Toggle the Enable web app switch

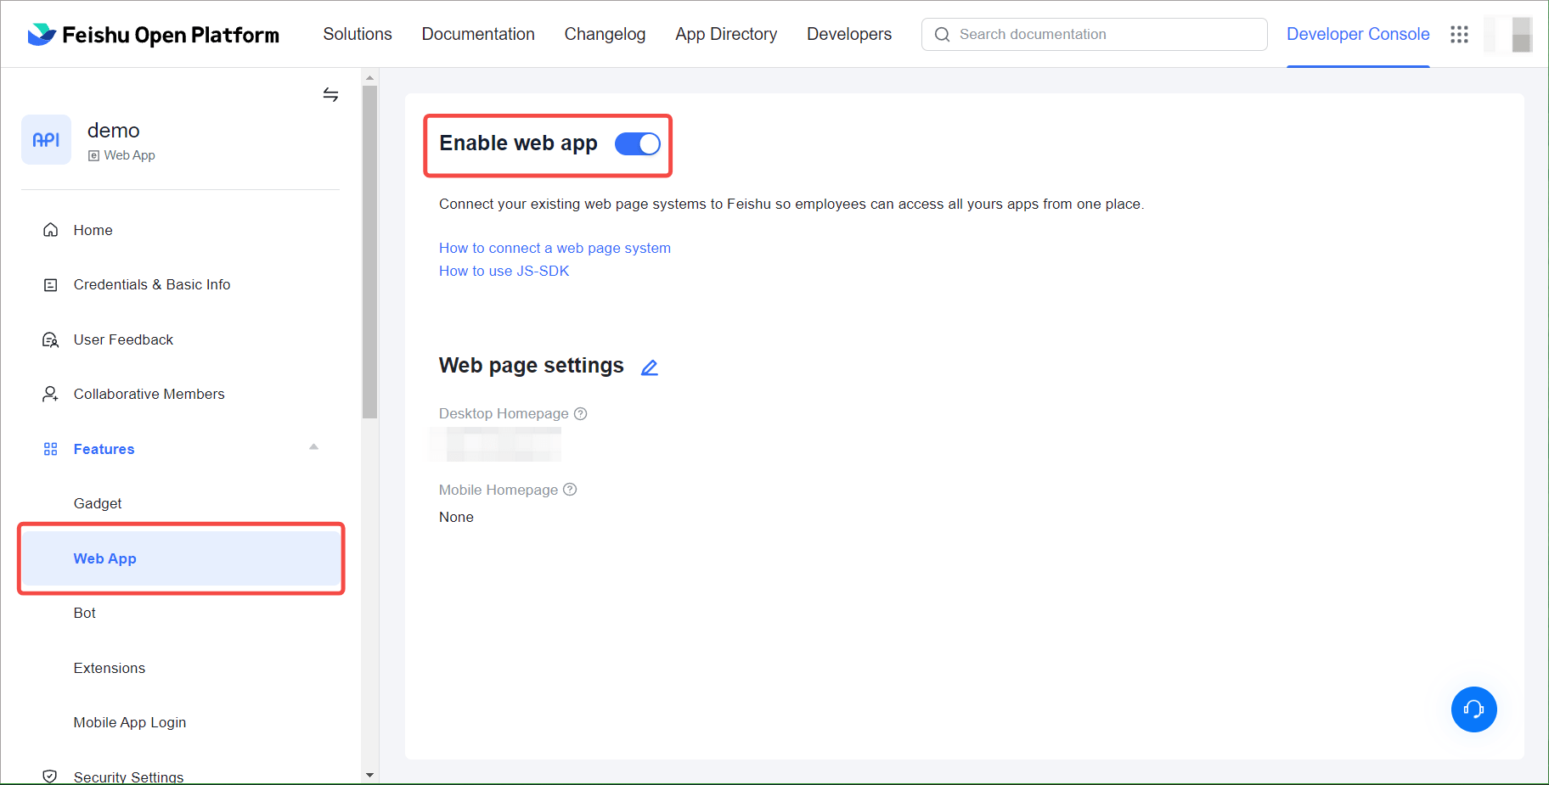click(x=637, y=144)
